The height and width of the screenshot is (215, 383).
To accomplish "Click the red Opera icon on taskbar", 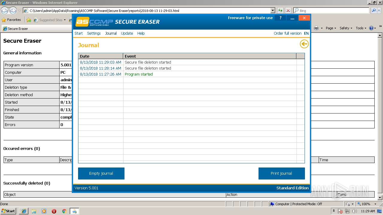I will pyautogui.click(x=54, y=211).
